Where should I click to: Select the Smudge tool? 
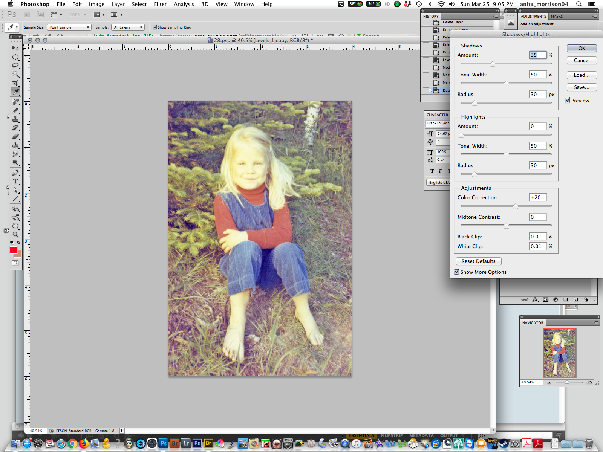(x=15, y=154)
